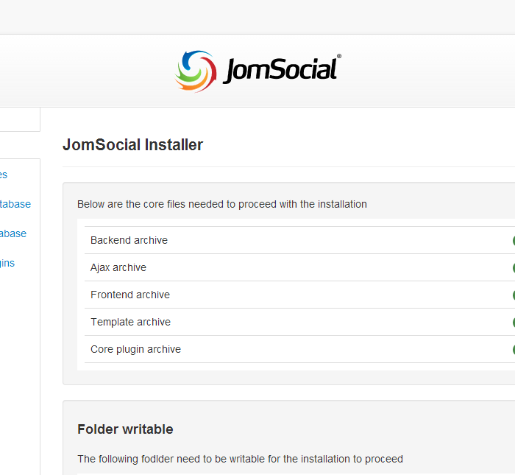Click the Frontend archive row
Viewport: 515px width, 475px height.
click(x=299, y=295)
